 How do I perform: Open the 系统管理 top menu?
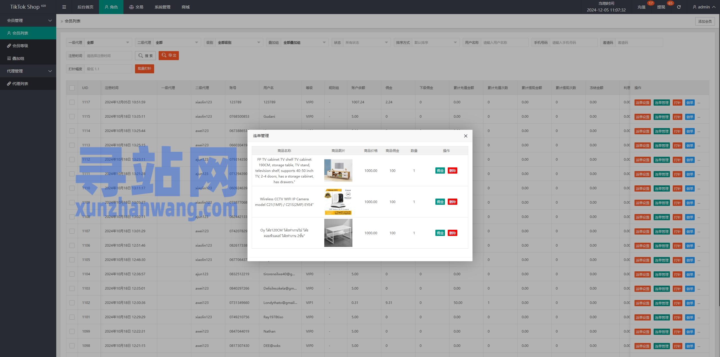[x=162, y=7]
